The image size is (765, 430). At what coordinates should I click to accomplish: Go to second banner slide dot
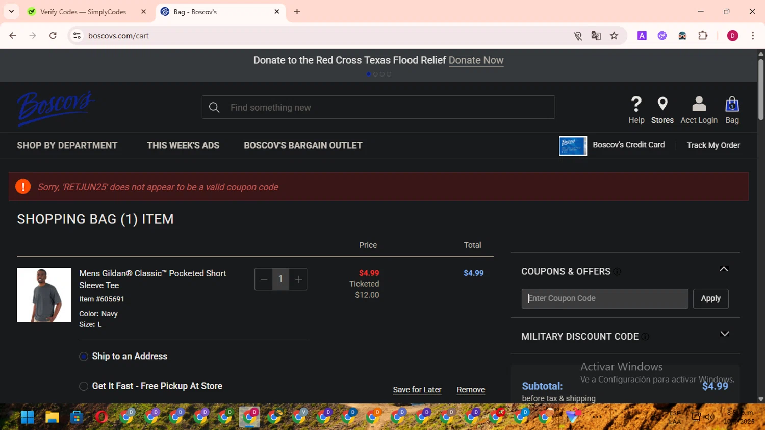click(x=375, y=74)
